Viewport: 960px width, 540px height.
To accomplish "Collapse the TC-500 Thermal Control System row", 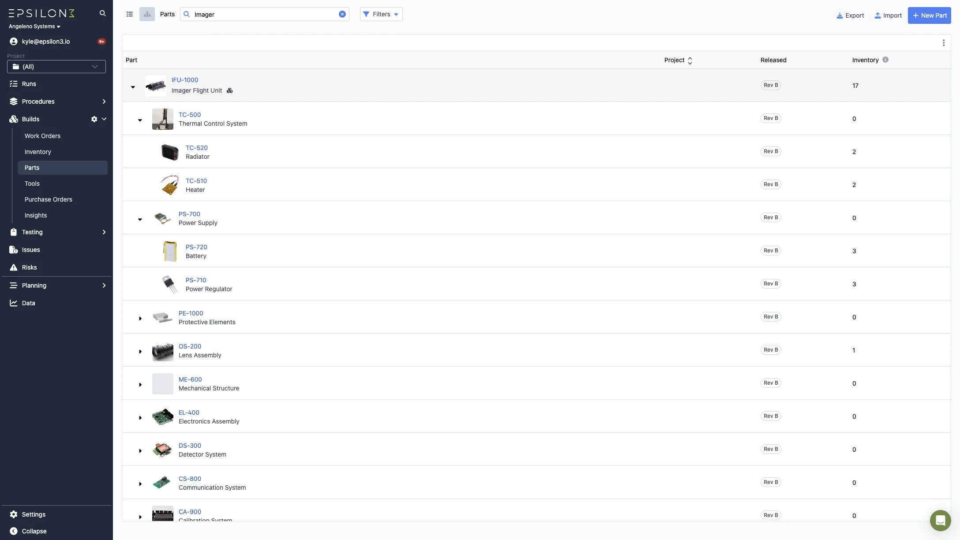I will point(140,120).
